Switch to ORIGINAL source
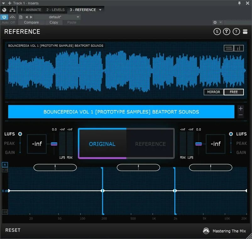 pos(102,144)
